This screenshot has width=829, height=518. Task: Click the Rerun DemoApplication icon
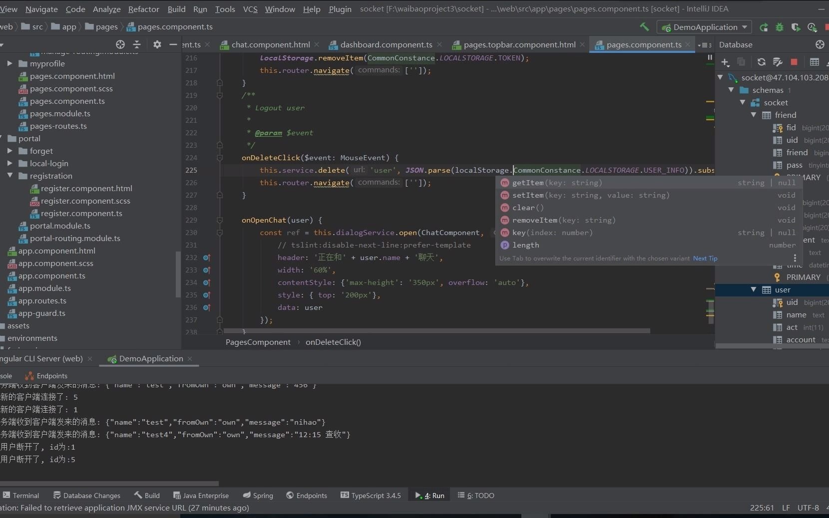click(x=764, y=27)
